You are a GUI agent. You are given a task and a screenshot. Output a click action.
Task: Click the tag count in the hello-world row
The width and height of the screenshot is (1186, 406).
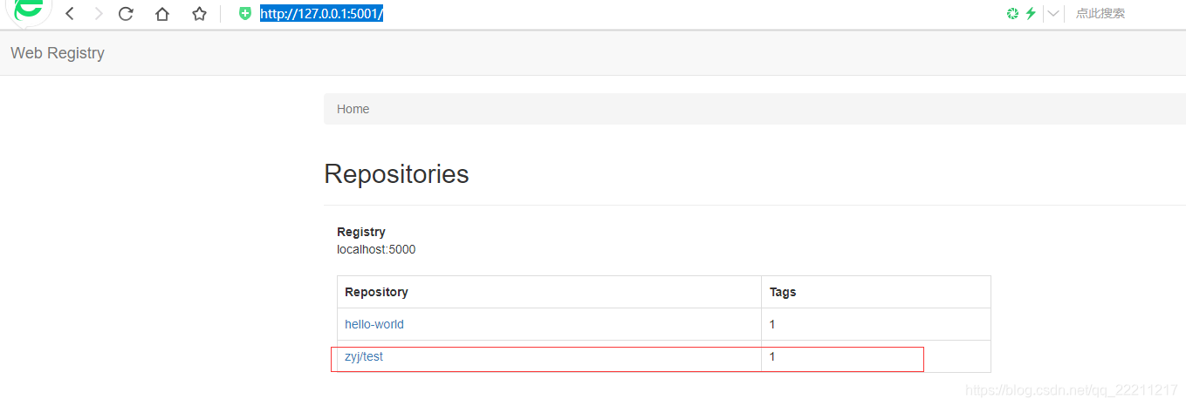[x=772, y=324]
